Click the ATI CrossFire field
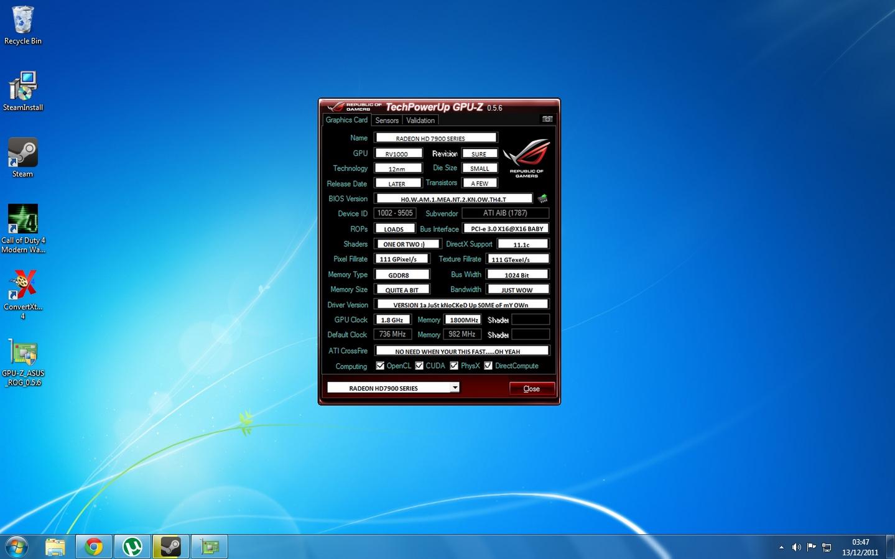The width and height of the screenshot is (895, 559). pyautogui.click(x=462, y=351)
